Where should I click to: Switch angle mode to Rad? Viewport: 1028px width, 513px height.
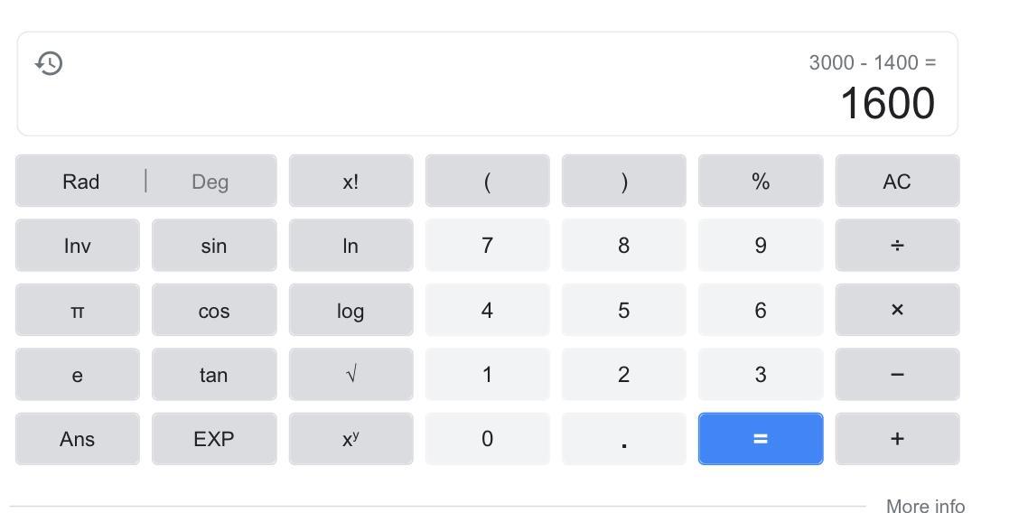(81, 182)
